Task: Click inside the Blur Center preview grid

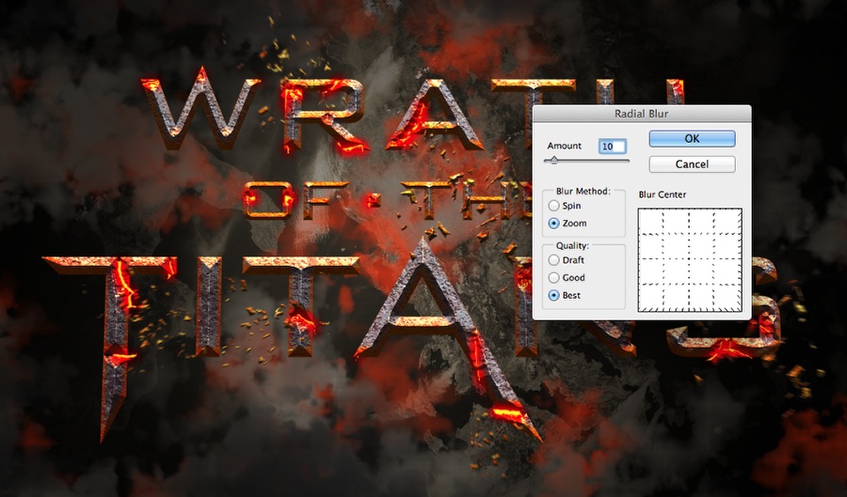Action: 690,260
